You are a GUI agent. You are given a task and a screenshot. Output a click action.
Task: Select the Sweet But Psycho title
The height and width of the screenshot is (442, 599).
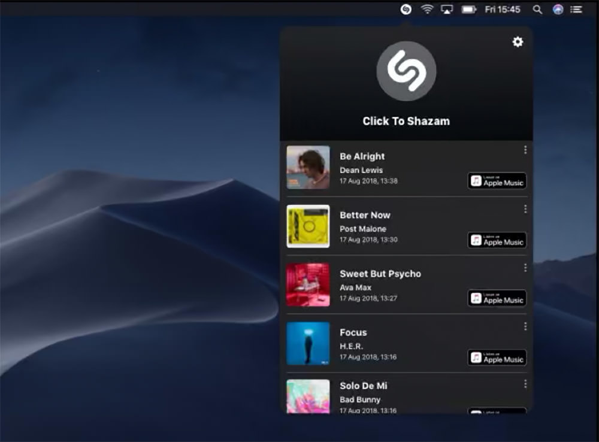380,274
